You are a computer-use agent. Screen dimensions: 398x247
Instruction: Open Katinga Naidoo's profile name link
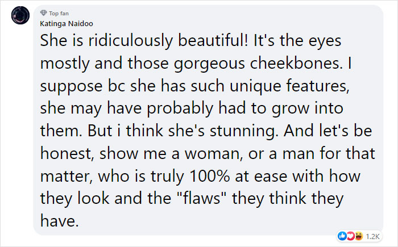point(65,23)
